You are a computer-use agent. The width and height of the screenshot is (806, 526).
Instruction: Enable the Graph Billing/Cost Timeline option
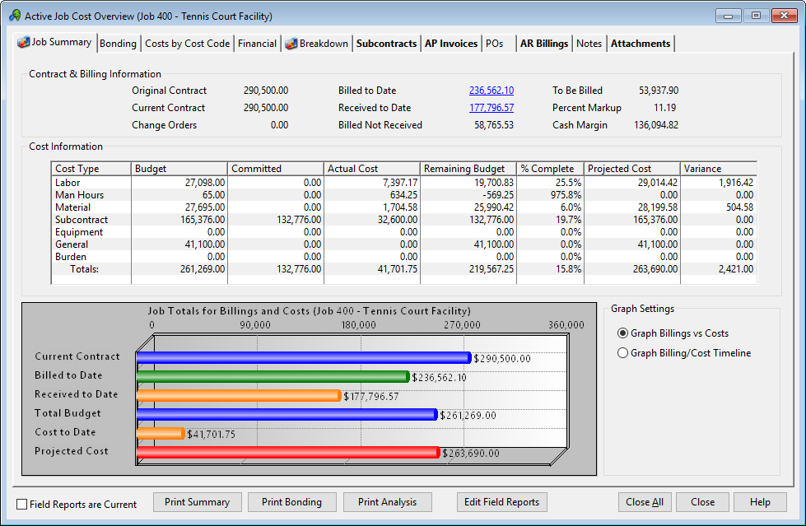coord(622,352)
